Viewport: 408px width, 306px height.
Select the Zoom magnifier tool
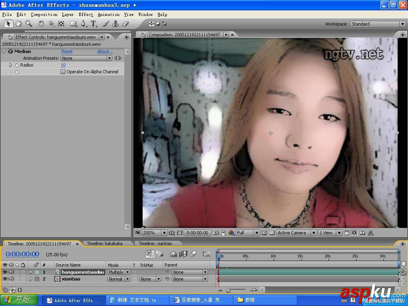(29, 24)
